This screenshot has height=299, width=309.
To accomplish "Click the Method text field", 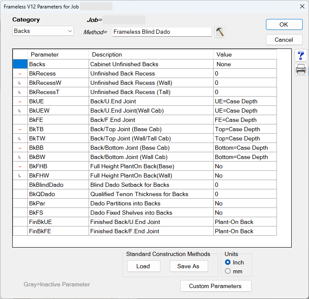I will pos(162,32).
